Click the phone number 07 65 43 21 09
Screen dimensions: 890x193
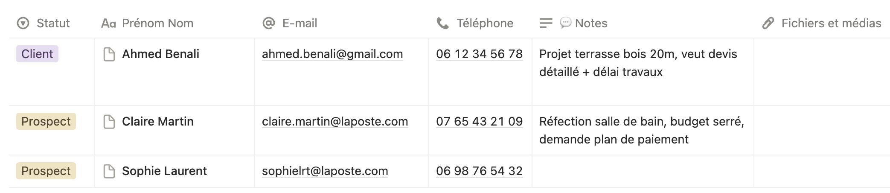[479, 122]
